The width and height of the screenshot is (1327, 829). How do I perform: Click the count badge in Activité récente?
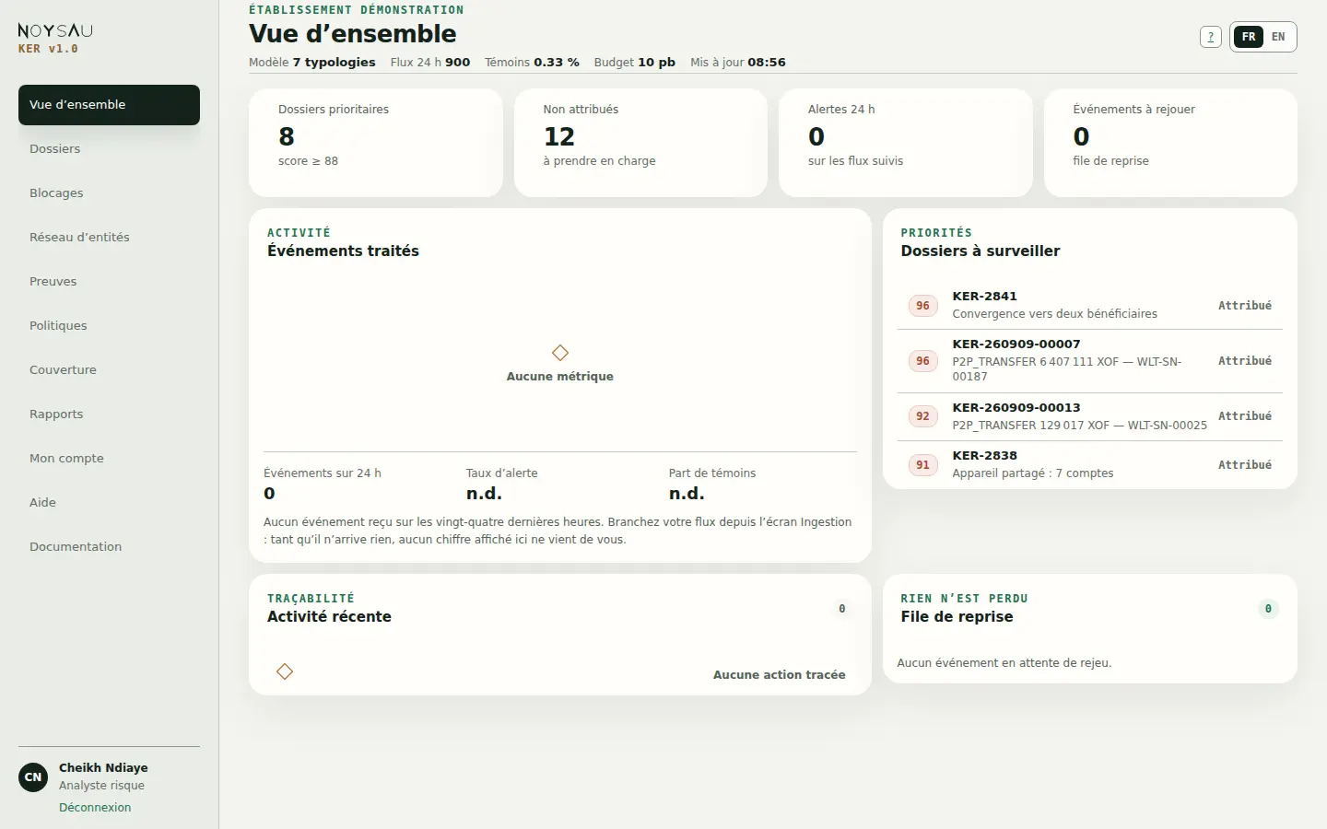[841, 609]
